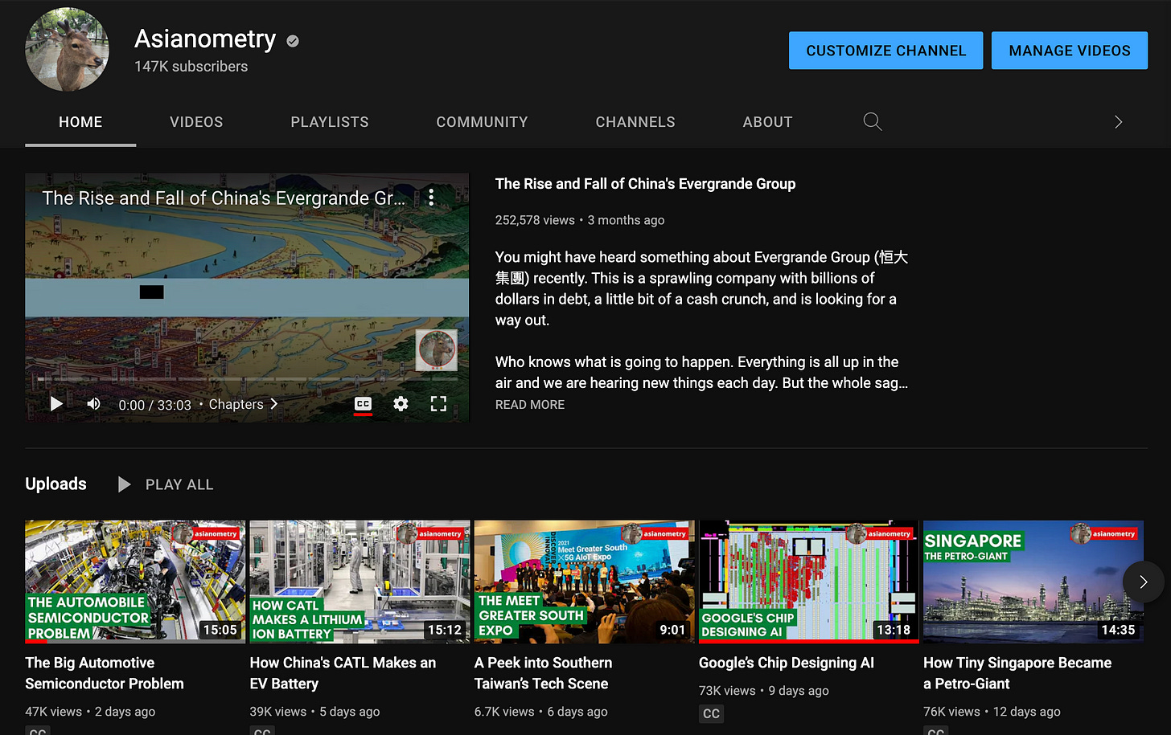Enter fullscreen on the featured video
Image resolution: width=1171 pixels, height=735 pixels.
click(438, 404)
